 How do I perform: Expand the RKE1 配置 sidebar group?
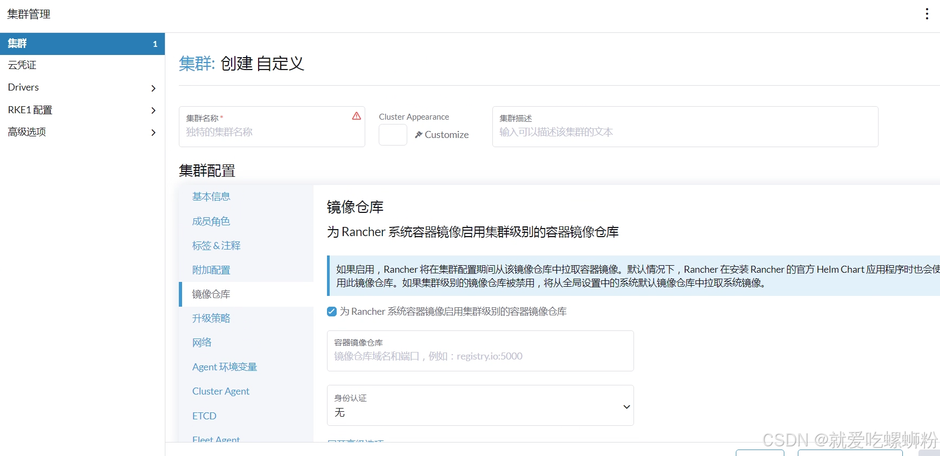154,110
